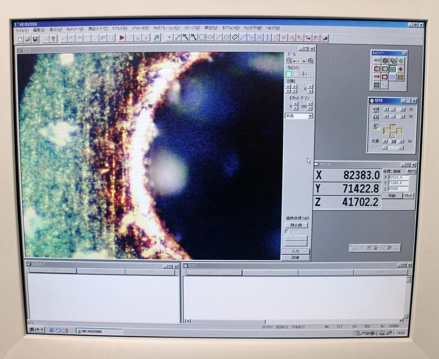The height and width of the screenshot is (359, 439).
Task: Click the magnifier search toolbar icon
Action: [157, 38]
